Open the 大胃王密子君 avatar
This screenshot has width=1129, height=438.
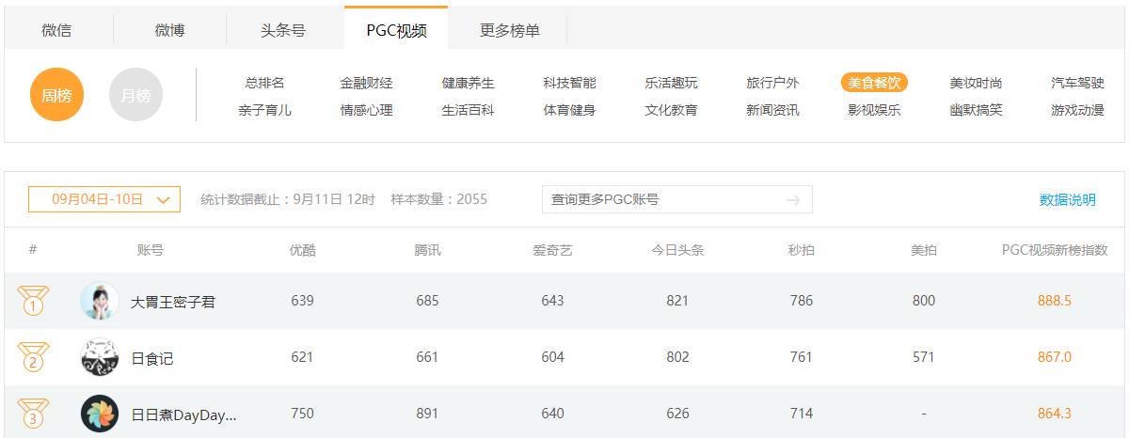100,301
